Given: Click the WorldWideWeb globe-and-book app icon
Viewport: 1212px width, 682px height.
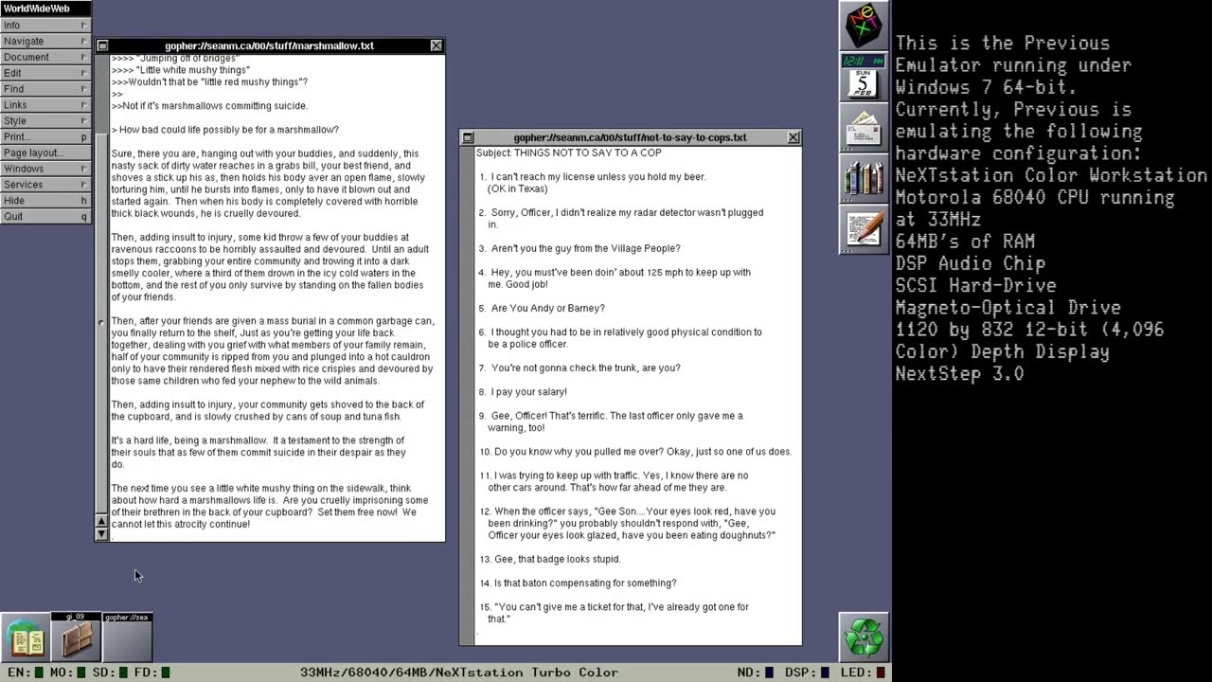Looking at the screenshot, I should 26,637.
